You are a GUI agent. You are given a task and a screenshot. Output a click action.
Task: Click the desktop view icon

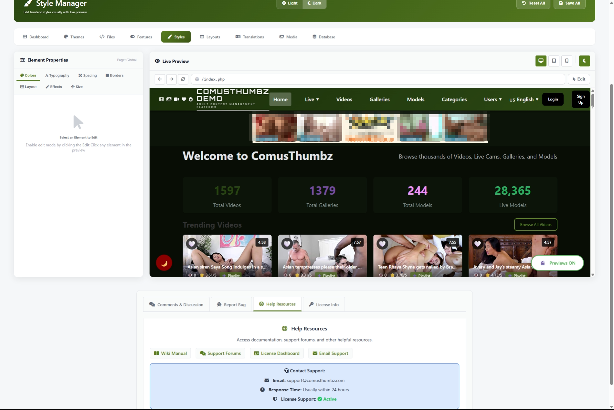pos(541,61)
